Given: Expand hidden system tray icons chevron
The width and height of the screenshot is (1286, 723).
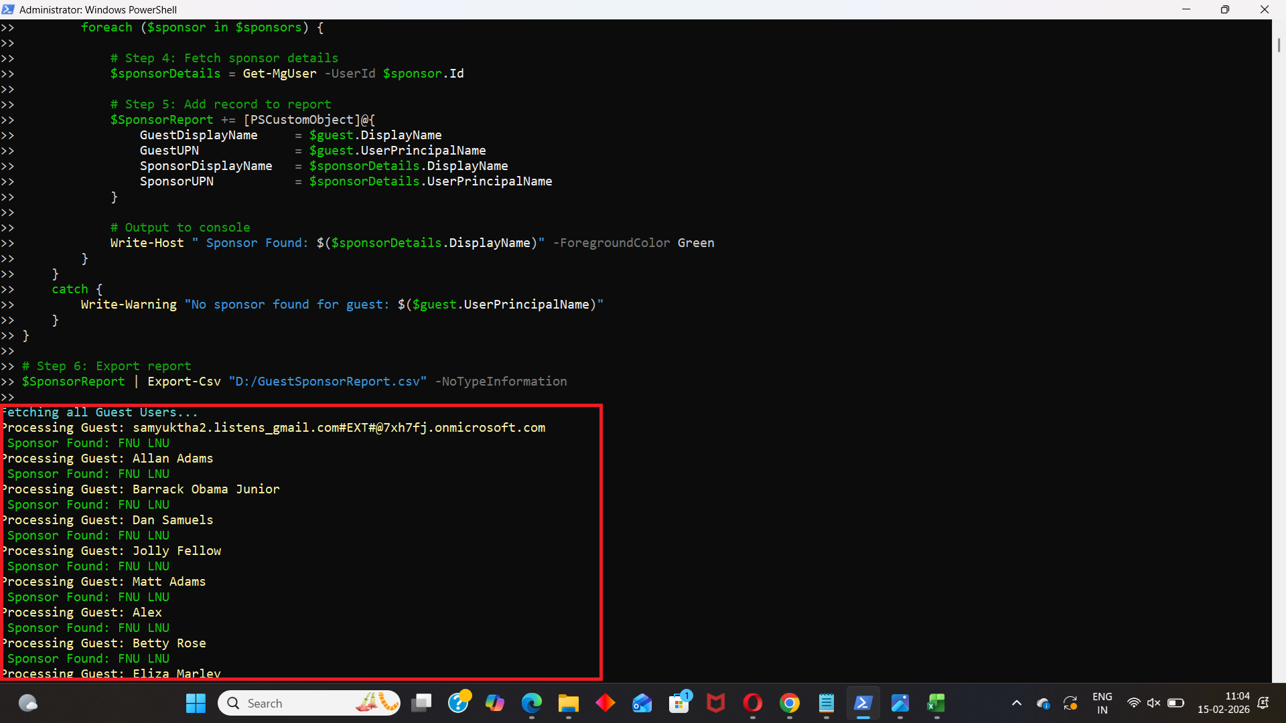Looking at the screenshot, I should pyautogui.click(x=1016, y=703).
